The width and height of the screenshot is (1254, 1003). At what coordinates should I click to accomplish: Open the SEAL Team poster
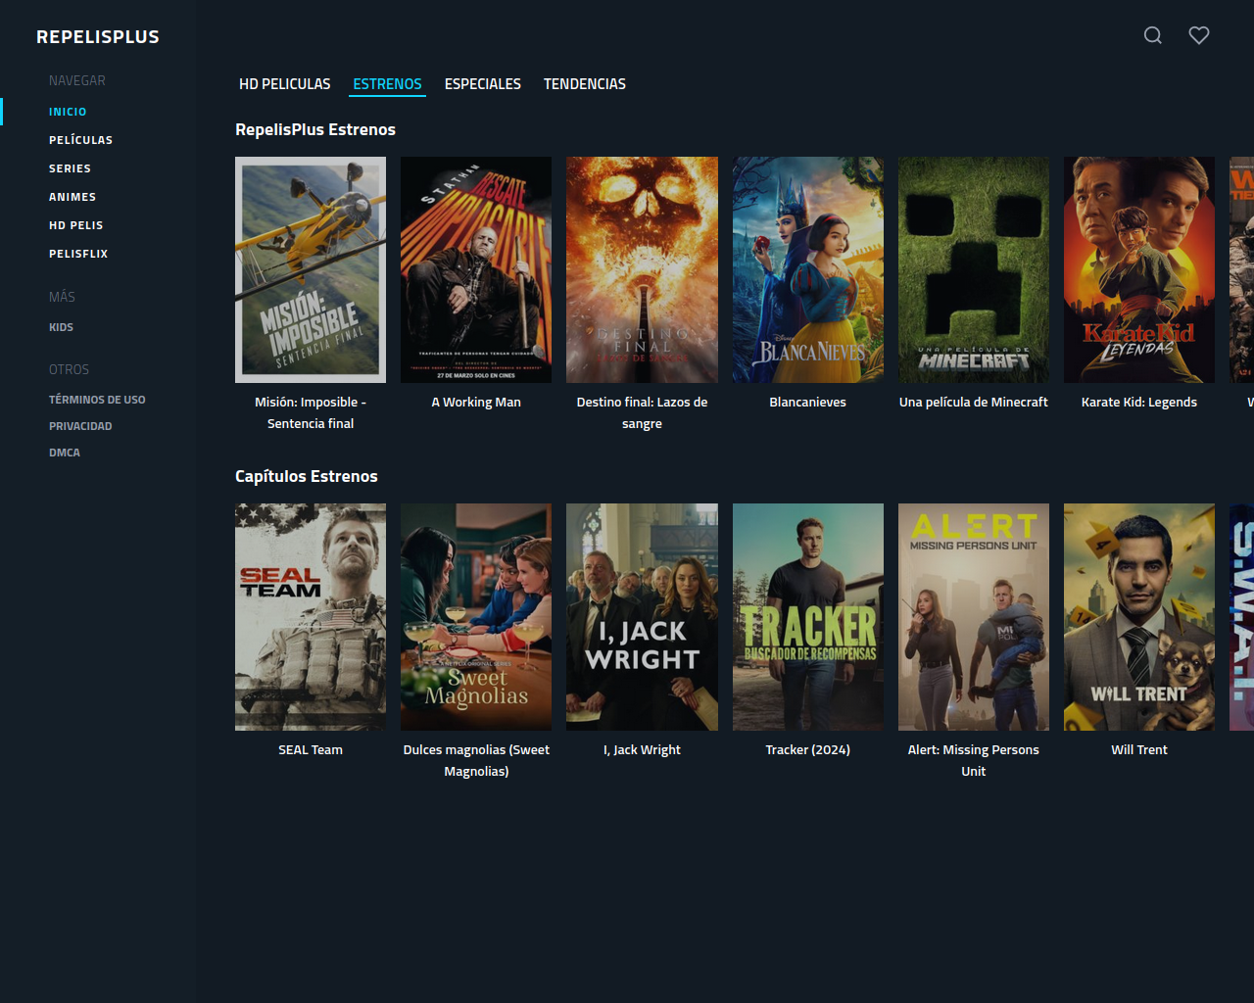click(311, 617)
